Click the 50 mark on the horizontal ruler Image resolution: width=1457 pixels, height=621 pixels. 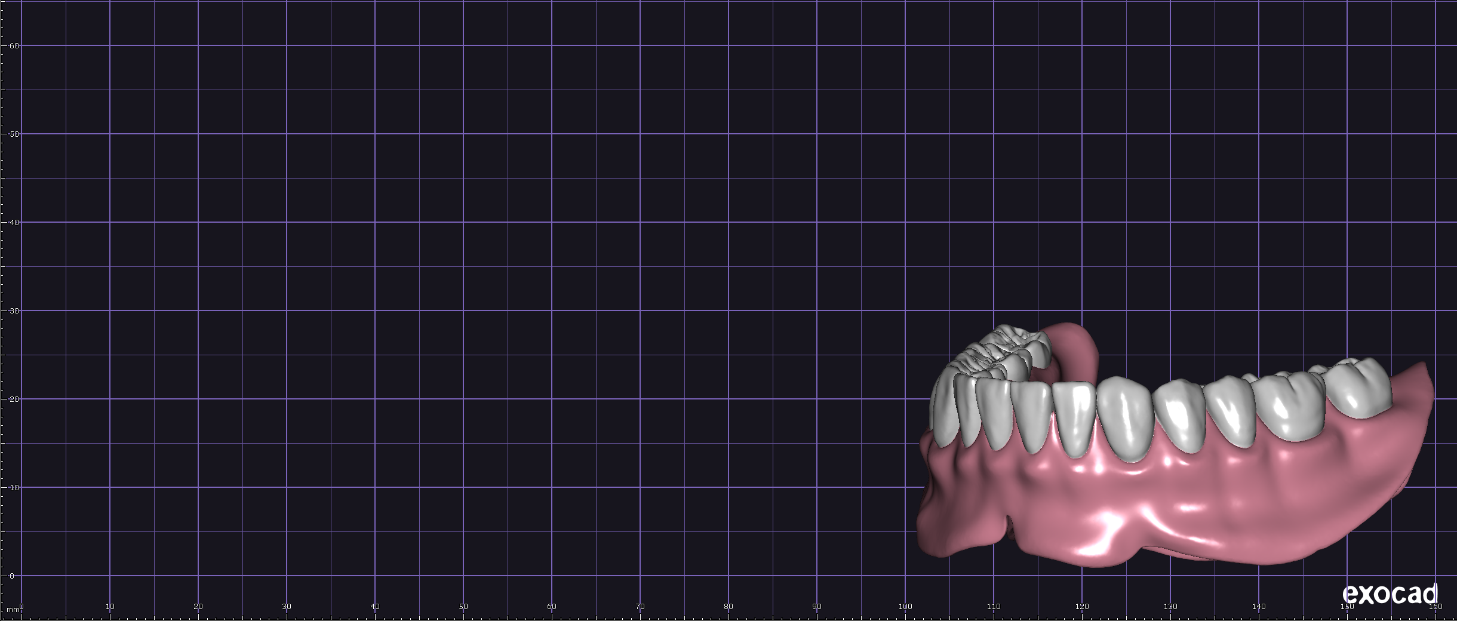tap(463, 607)
